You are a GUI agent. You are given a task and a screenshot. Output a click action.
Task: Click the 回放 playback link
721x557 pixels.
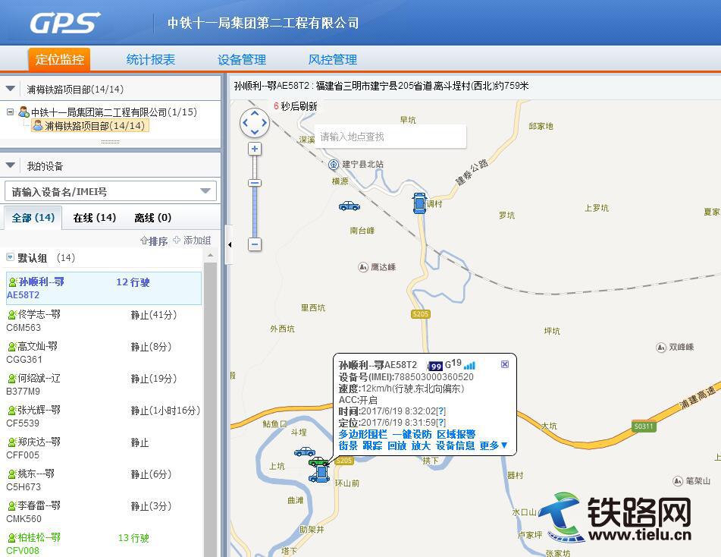pos(397,445)
